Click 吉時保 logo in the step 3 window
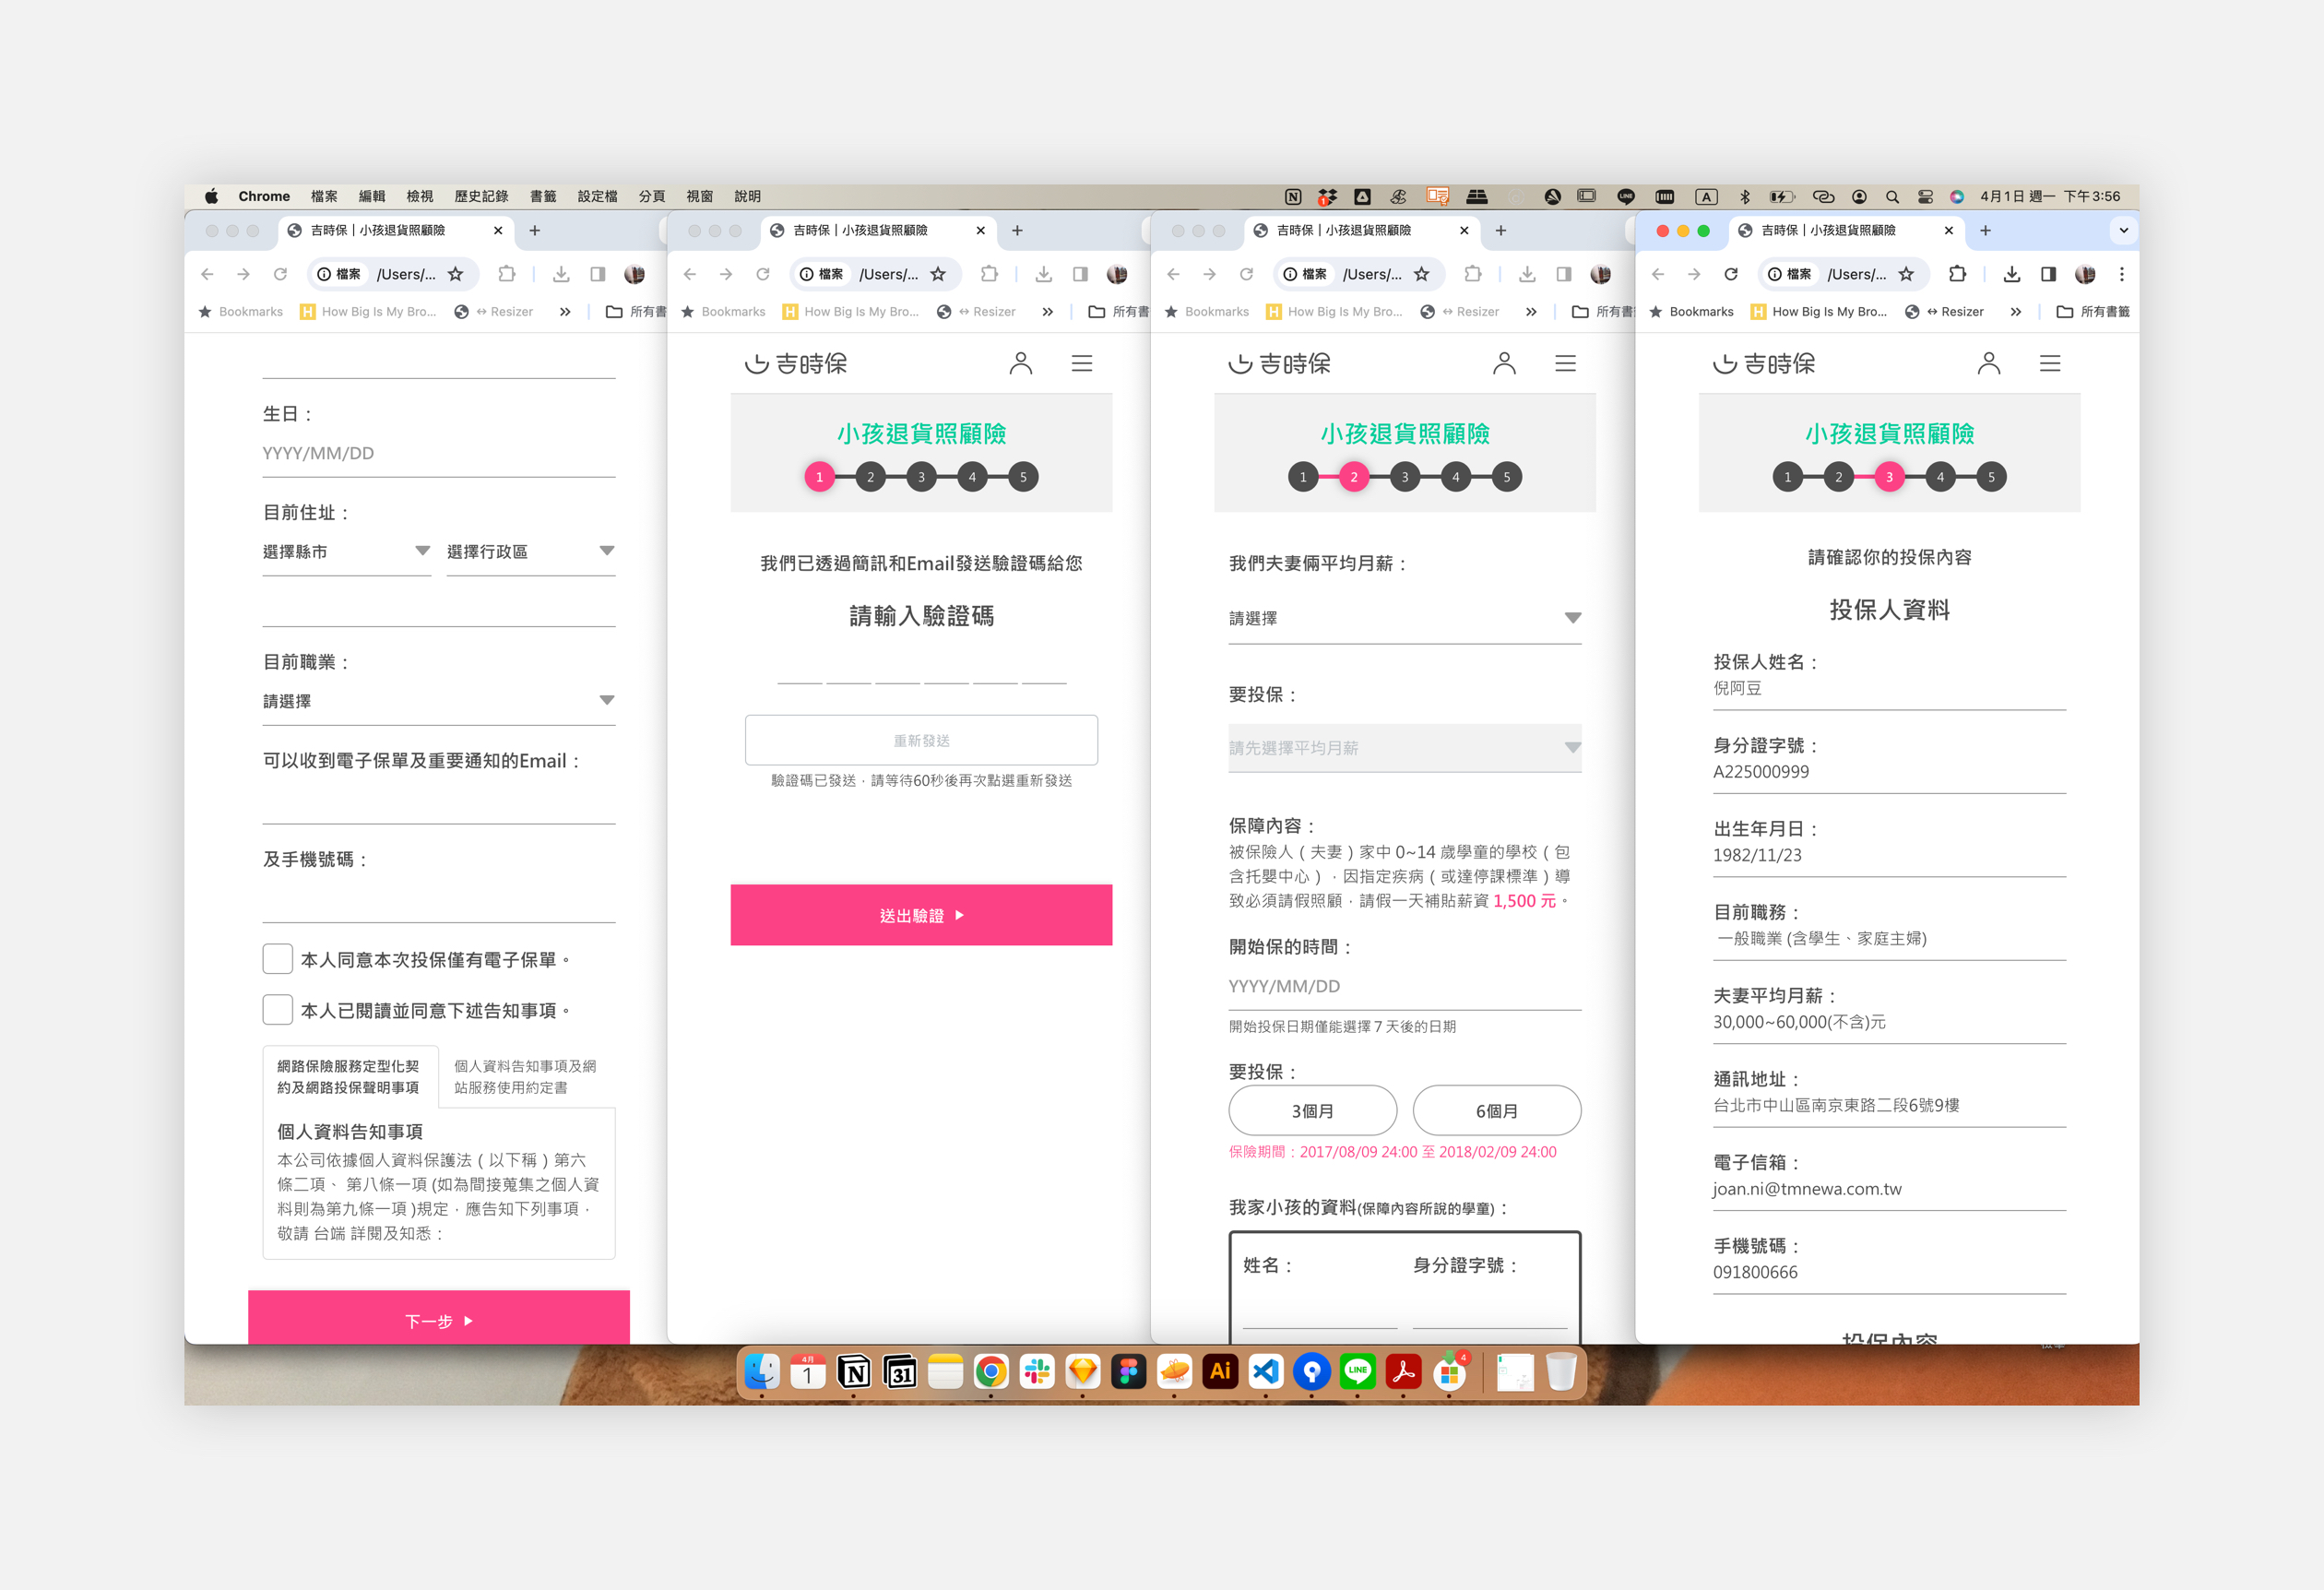Screen dimensions: 2324x1590 click(x=1764, y=364)
